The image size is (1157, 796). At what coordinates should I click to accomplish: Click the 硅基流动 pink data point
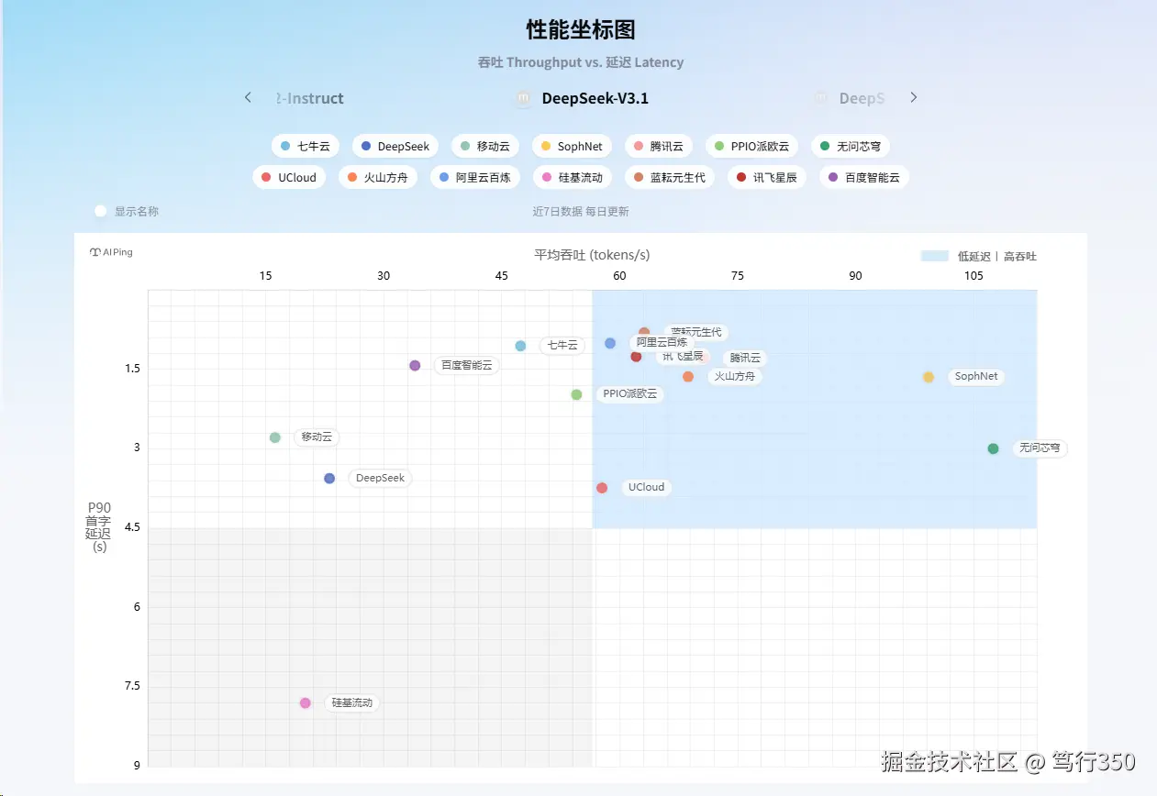pyautogui.click(x=306, y=703)
